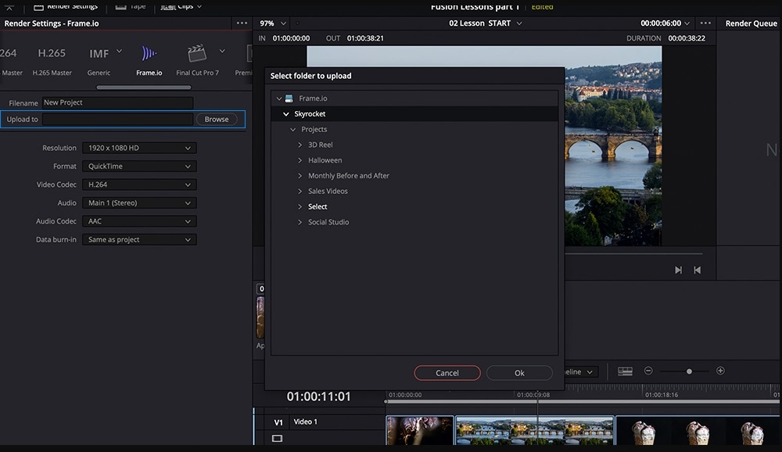Screen dimensions: 782x452
Task: Click the IN timecode 01:00:00:00
Action: click(291, 38)
